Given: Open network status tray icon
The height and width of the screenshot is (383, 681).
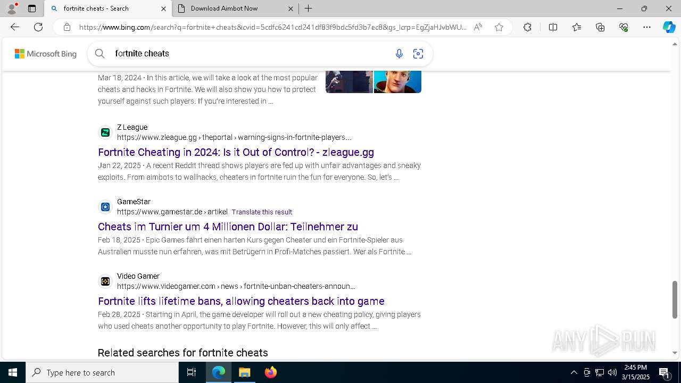Looking at the screenshot, I should click(600, 372).
